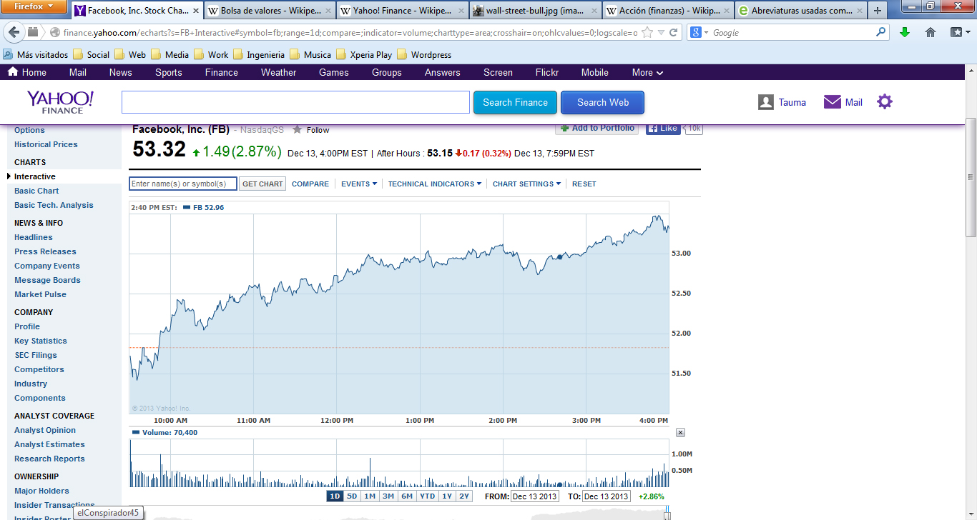Click the Search Finance button
Image resolution: width=977 pixels, height=520 pixels.
(x=515, y=102)
